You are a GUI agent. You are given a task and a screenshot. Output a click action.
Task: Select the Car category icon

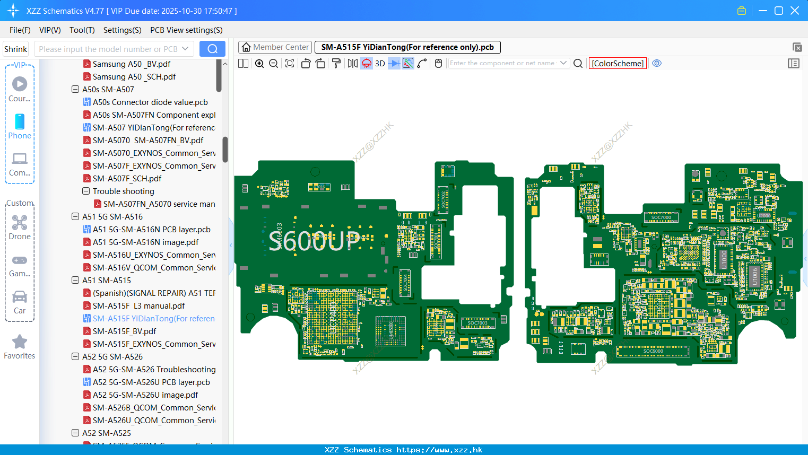point(20,302)
